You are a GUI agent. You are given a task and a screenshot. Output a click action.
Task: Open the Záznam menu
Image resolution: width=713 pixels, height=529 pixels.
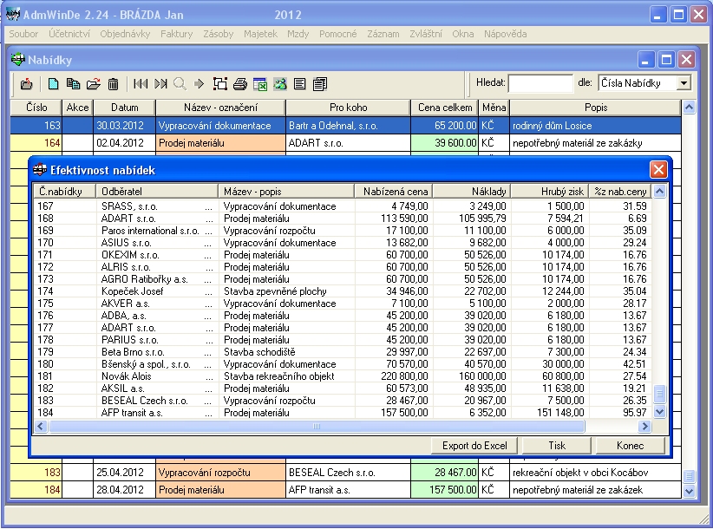coord(383,34)
